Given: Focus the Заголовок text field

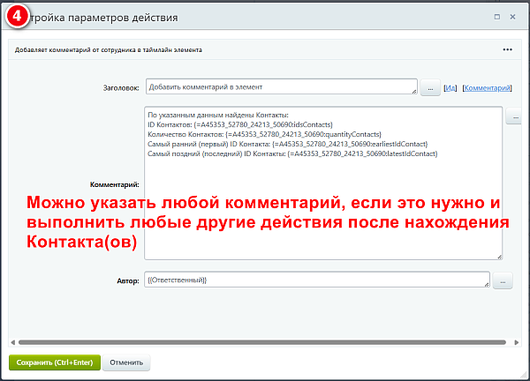Looking at the screenshot, I should (x=282, y=86).
